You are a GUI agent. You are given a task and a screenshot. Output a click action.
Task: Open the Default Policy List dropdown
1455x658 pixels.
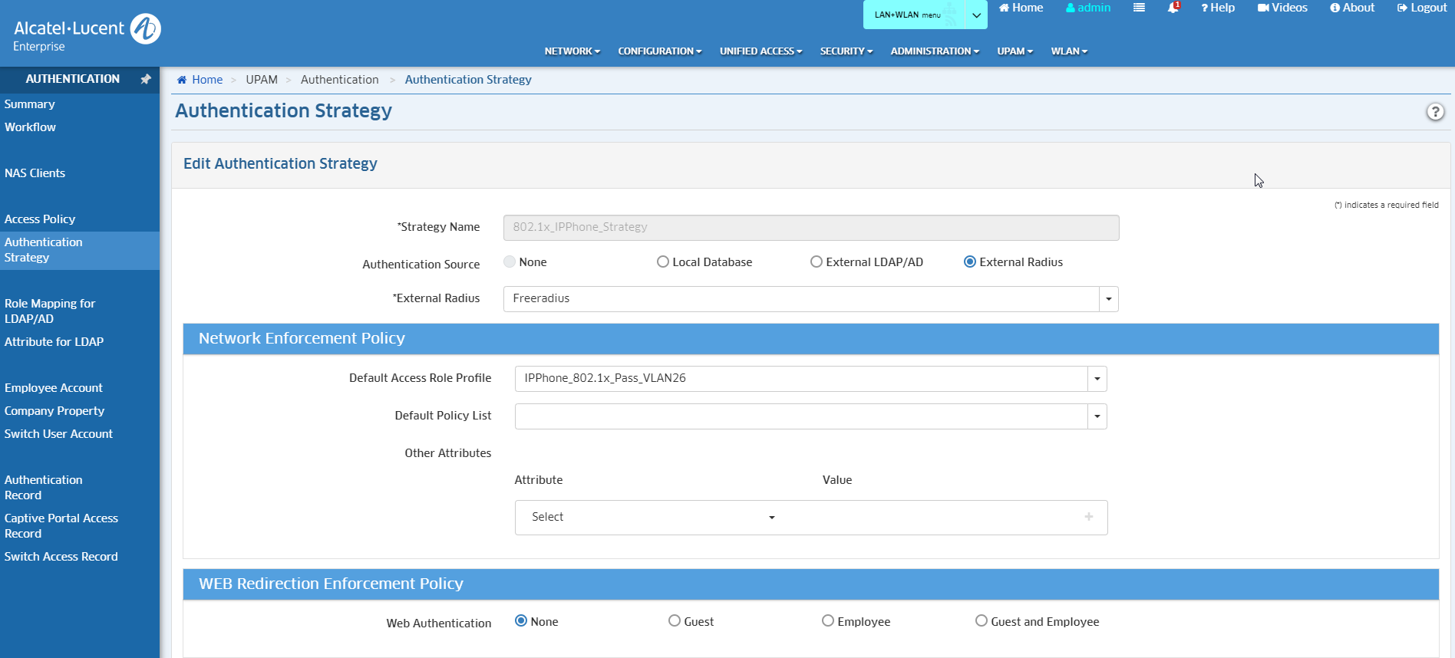point(1097,416)
